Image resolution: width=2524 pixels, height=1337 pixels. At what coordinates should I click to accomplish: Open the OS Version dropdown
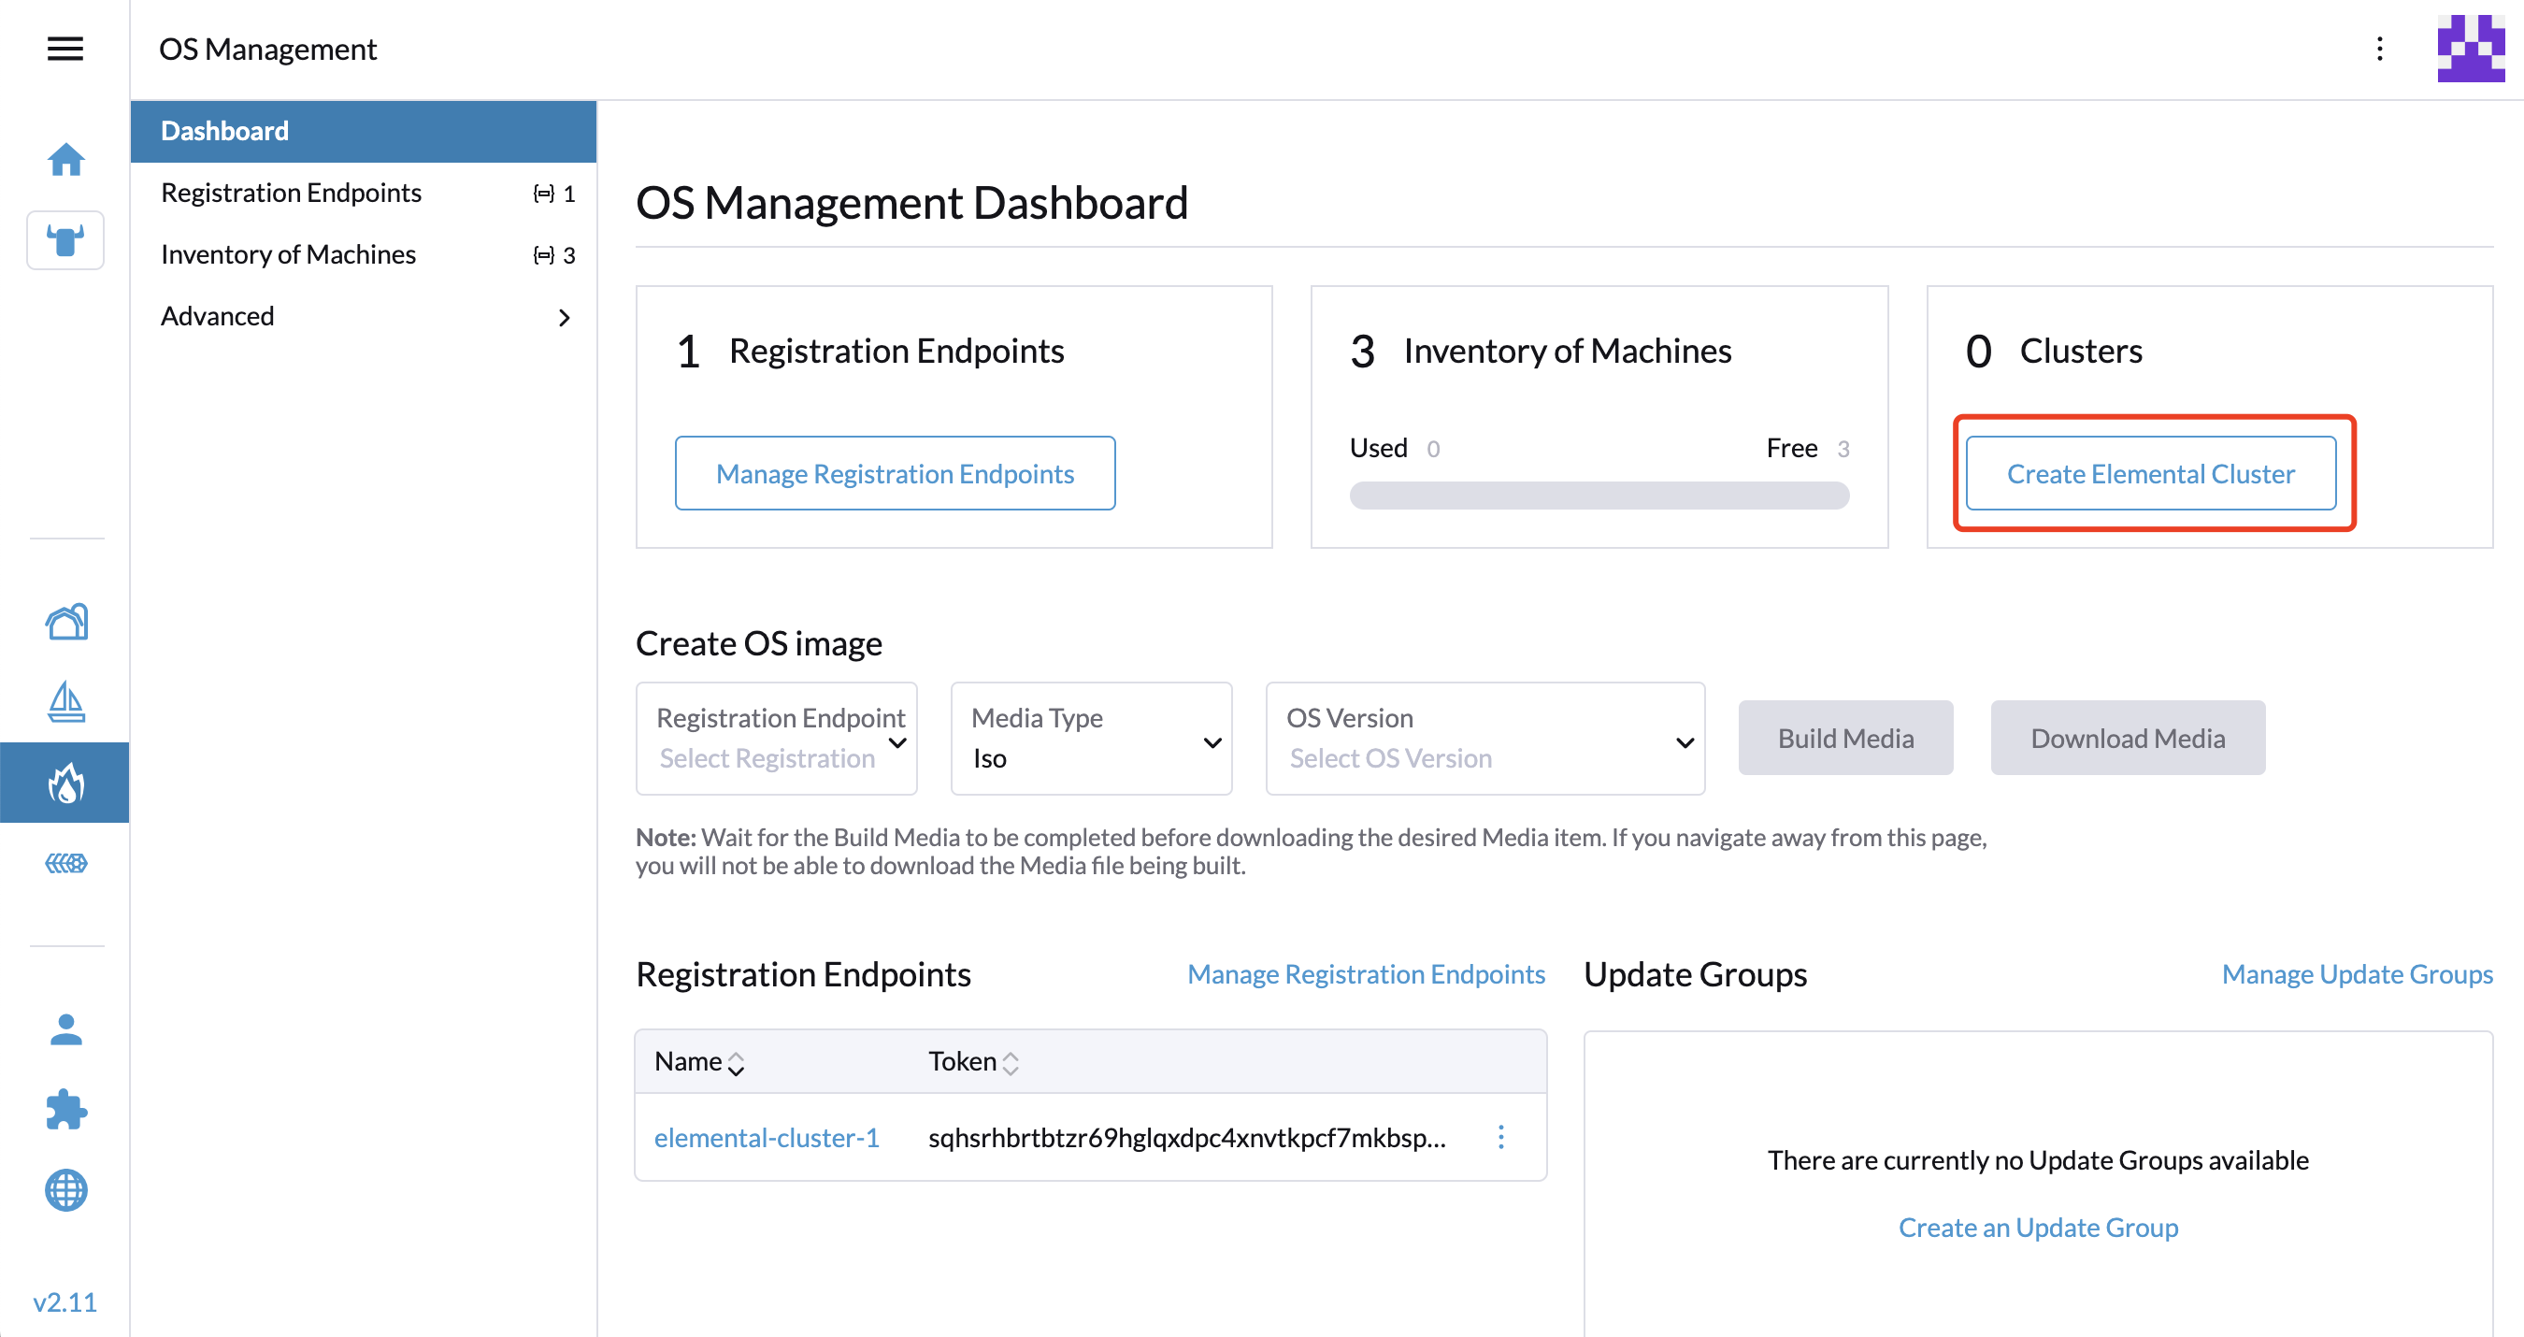[x=1484, y=738]
